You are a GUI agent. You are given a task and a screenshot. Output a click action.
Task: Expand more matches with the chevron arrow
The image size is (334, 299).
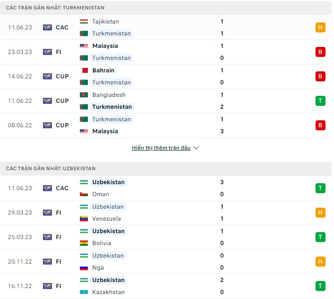tap(196, 148)
